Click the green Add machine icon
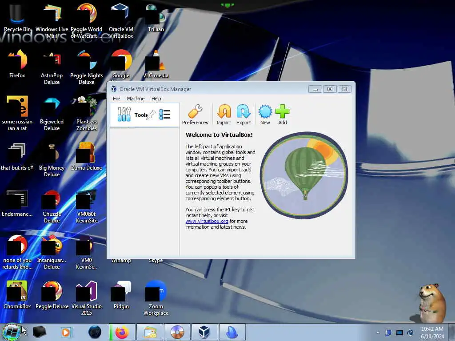 (282, 115)
